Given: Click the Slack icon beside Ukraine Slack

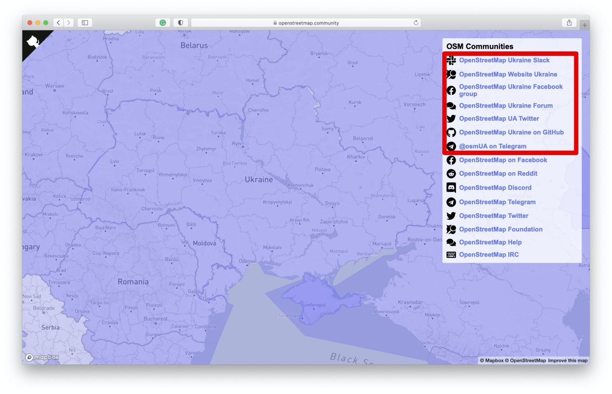Looking at the screenshot, I should click(451, 60).
